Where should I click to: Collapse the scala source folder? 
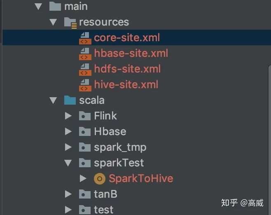coord(53,100)
